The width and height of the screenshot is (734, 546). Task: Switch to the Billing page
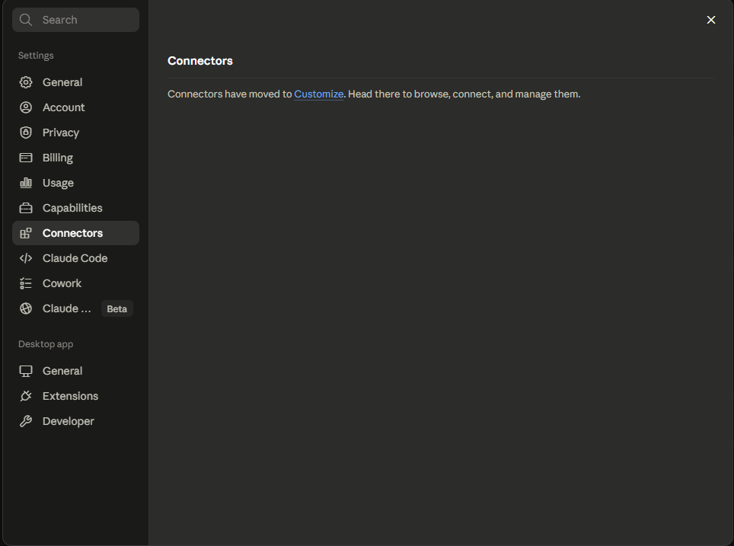pyautogui.click(x=75, y=158)
